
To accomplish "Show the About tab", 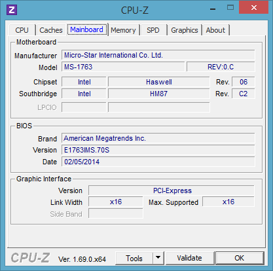I will (215, 30).
